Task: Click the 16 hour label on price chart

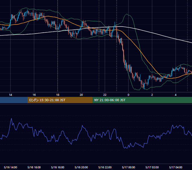Action: [x=34, y=95]
